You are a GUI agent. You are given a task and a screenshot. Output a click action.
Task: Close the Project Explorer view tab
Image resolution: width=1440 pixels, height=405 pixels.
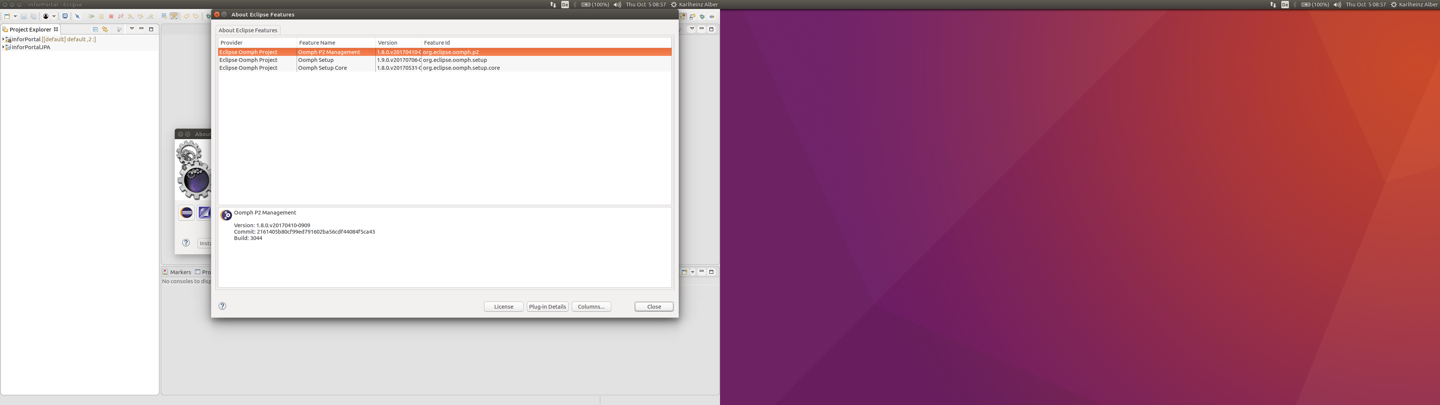point(56,30)
